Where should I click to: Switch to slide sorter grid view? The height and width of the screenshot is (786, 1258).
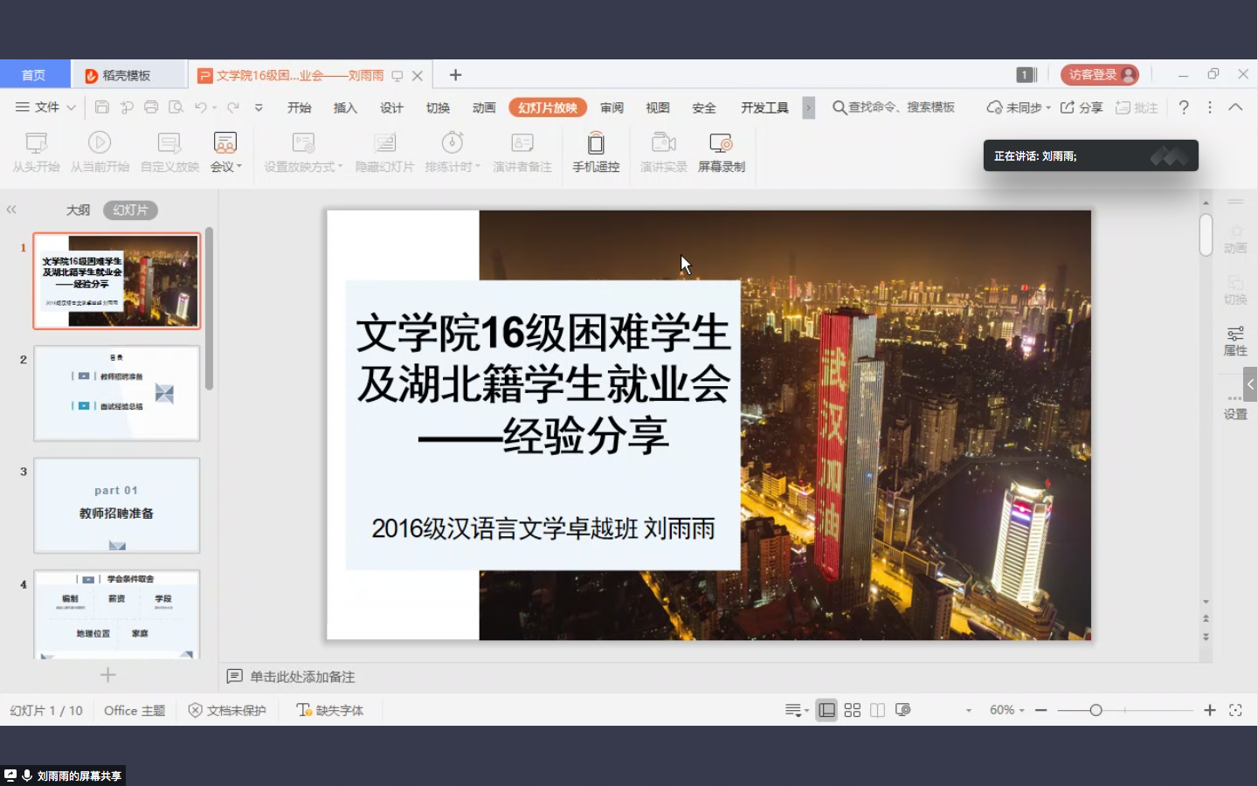[x=853, y=710]
